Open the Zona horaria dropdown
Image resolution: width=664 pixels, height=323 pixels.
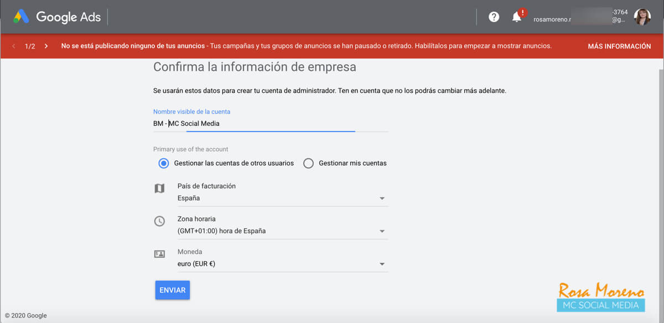pos(382,231)
